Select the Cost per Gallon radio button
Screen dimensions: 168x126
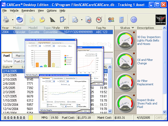pos(77,107)
